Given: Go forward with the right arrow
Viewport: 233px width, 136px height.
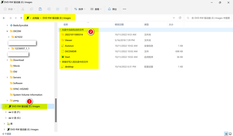Looking at the screenshot, I should point(10,18).
